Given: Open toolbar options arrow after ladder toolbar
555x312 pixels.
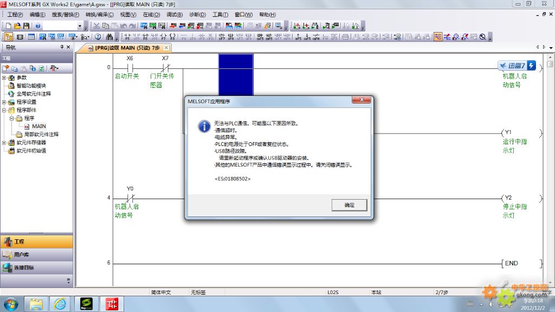Looking at the screenshot, I should pyautogui.click(x=490, y=37).
